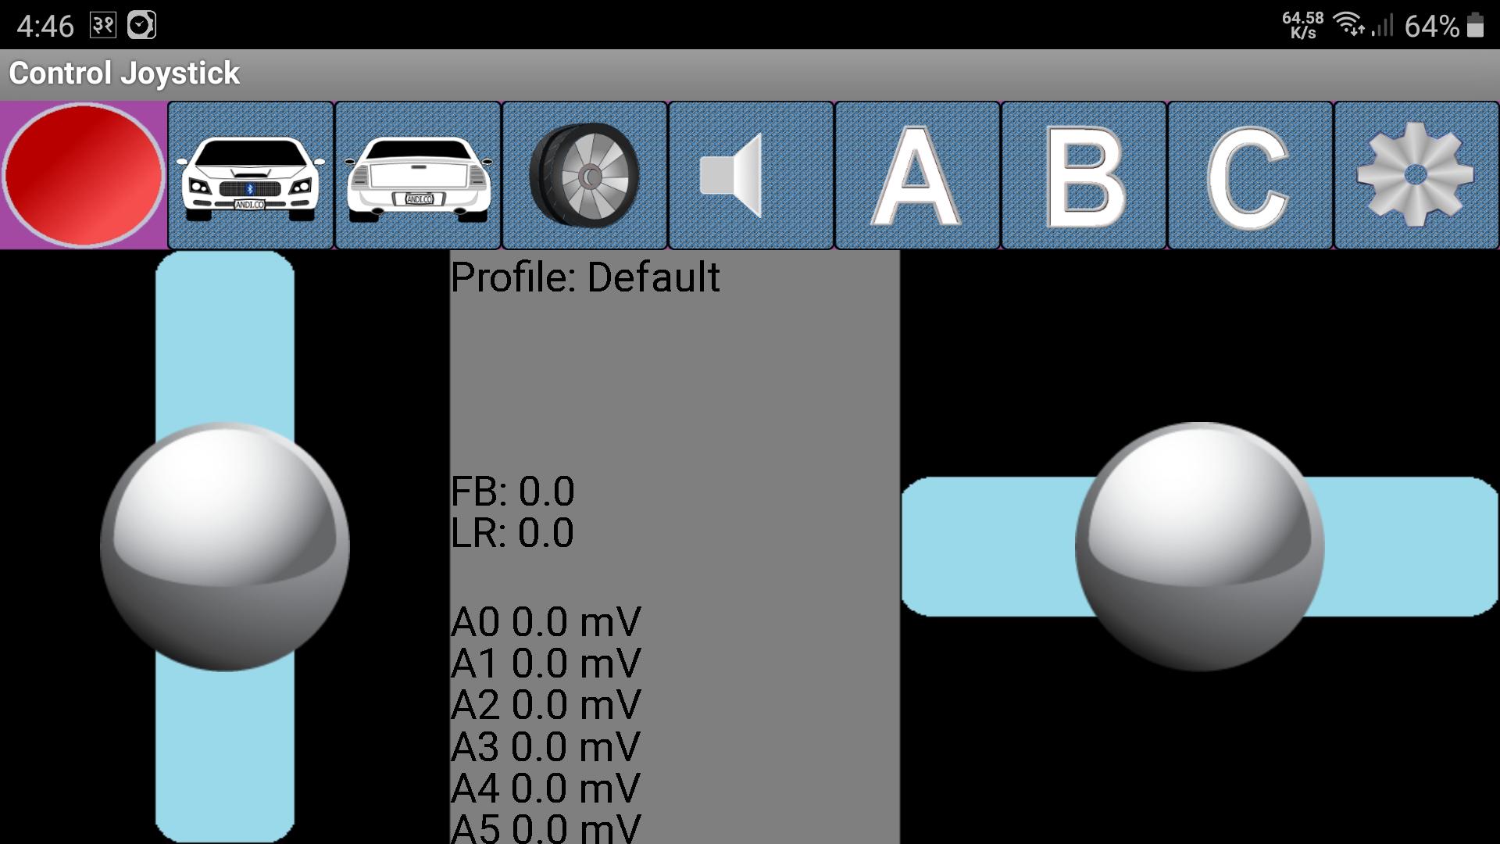Click the front view car icon

click(x=250, y=173)
